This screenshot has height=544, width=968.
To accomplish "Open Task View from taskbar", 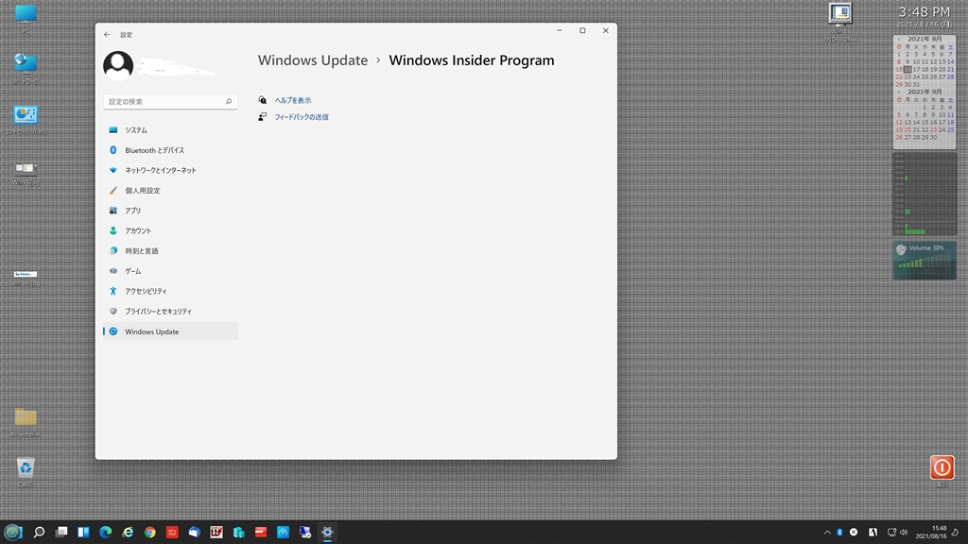I will pyautogui.click(x=61, y=532).
